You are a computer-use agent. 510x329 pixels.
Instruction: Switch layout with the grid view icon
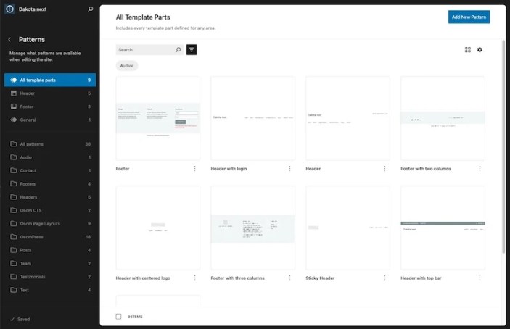(x=468, y=50)
